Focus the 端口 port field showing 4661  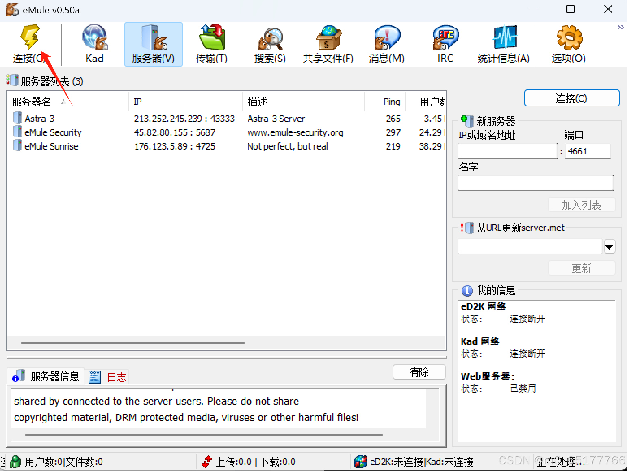point(588,151)
